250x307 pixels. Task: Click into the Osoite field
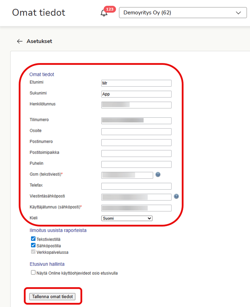(136, 132)
